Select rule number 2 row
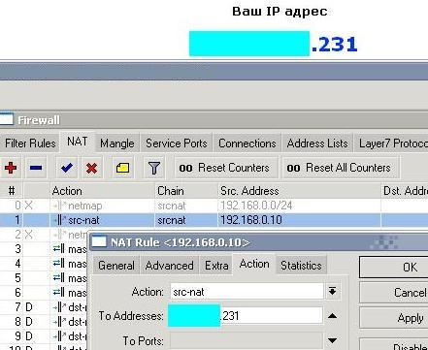Viewport: 428px width, 350px height. point(44,235)
